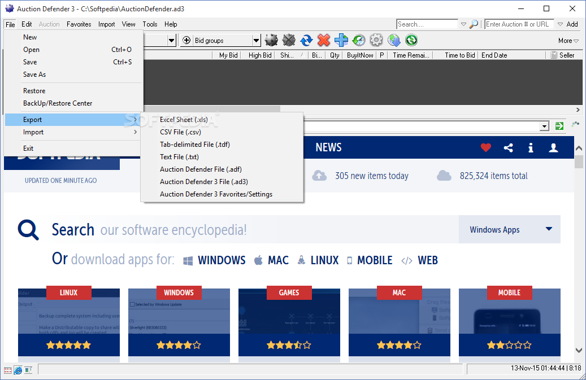The height and width of the screenshot is (380, 586).
Task: Select New in File menu
Action: tap(73, 37)
